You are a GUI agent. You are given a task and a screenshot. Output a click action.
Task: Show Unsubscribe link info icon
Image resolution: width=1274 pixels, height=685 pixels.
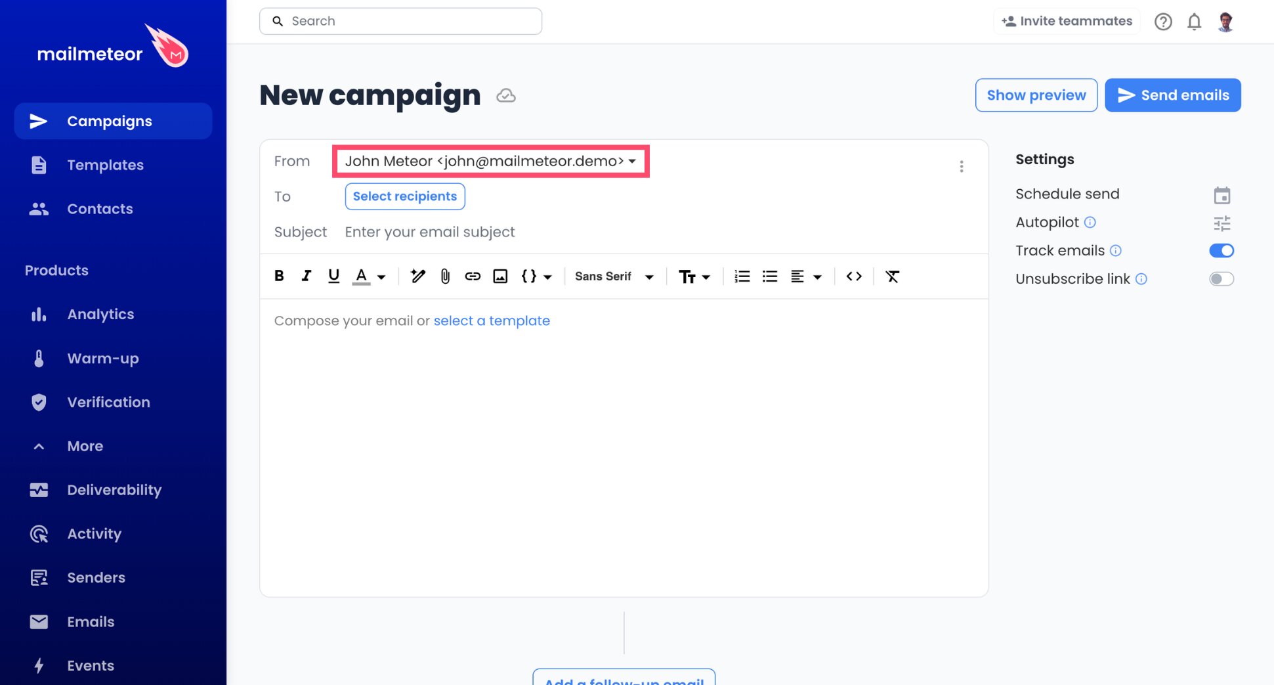pyautogui.click(x=1141, y=278)
